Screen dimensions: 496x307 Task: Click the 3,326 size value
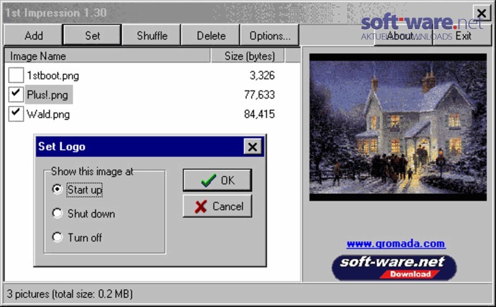pyautogui.click(x=262, y=75)
